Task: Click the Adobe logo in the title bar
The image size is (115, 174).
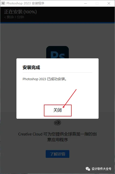Action: pyautogui.click(x=3, y=3)
